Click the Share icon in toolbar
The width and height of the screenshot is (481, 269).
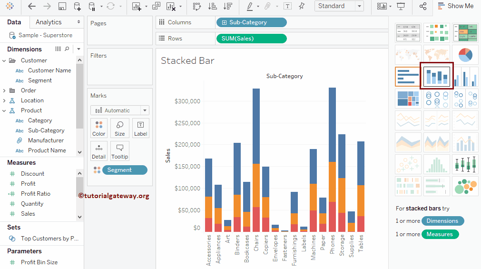click(x=423, y=6)
